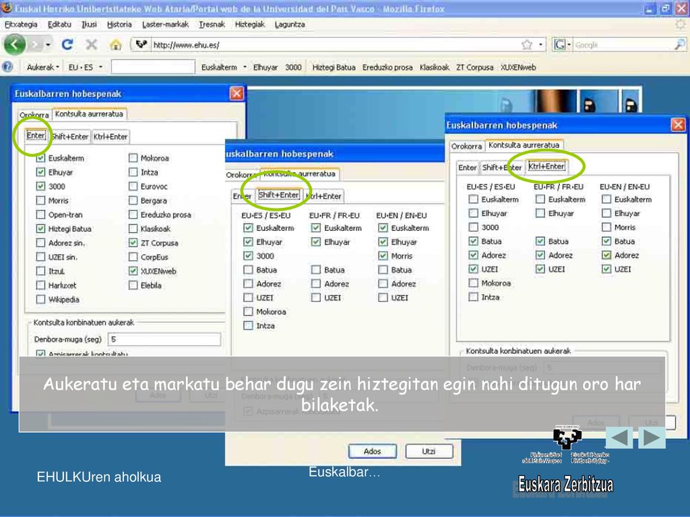Click Utzi button in middle dialog

[429, 451]
